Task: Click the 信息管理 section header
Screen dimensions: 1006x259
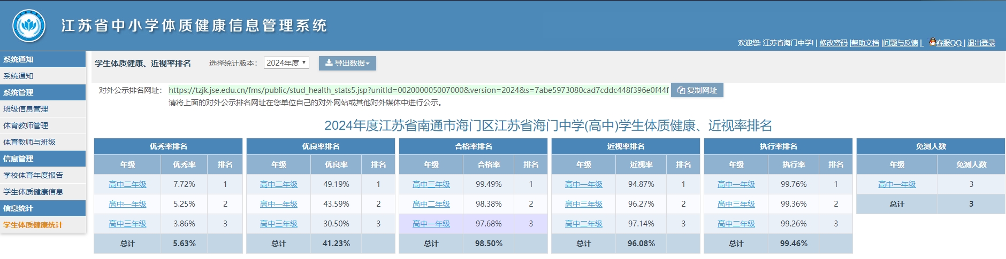Action: point(43,159)
